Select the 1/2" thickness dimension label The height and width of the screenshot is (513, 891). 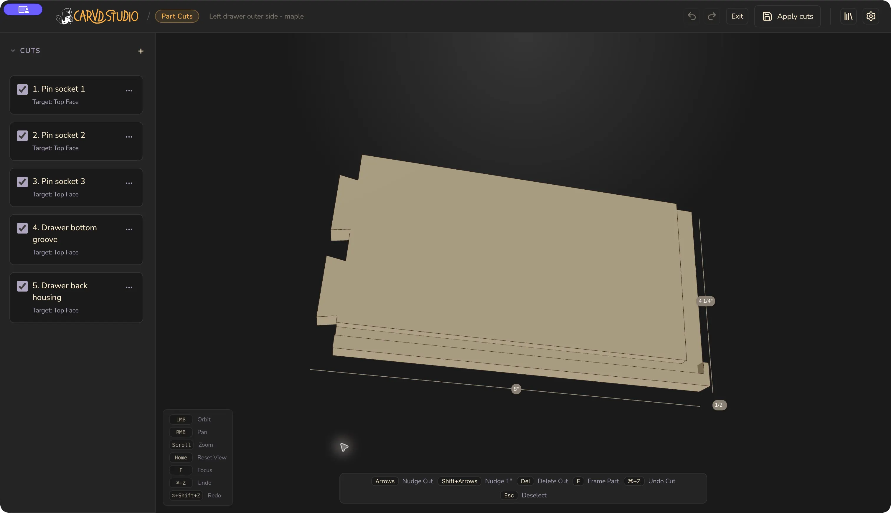[x=719, y=405]
